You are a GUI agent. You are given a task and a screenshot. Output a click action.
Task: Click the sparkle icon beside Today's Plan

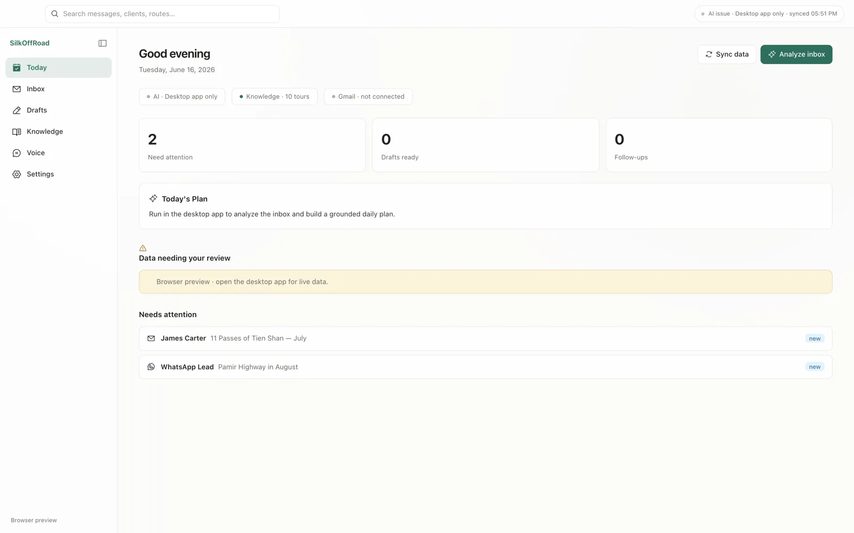(153, 198)
